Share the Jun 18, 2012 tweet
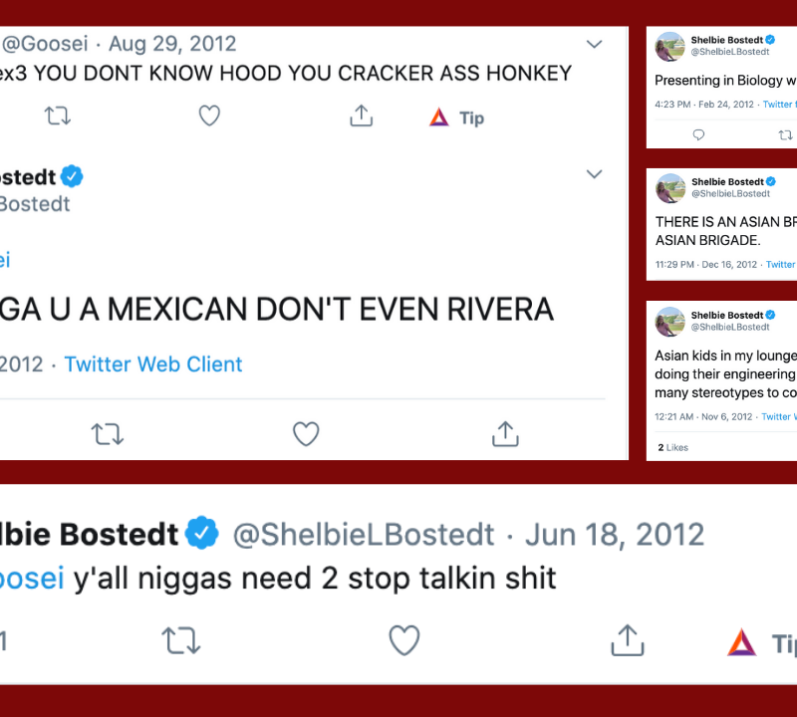Image resolution: width=797 pixels, height=717 pixels. (627, 640)
